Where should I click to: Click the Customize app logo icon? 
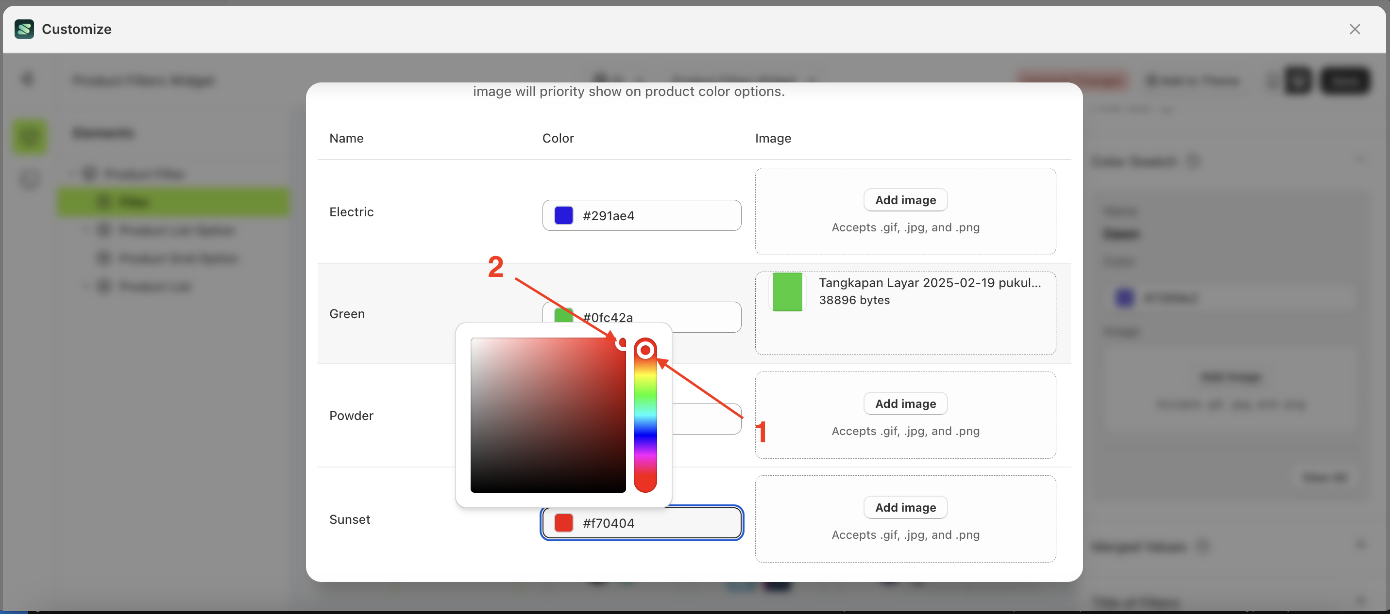(24, 29)
